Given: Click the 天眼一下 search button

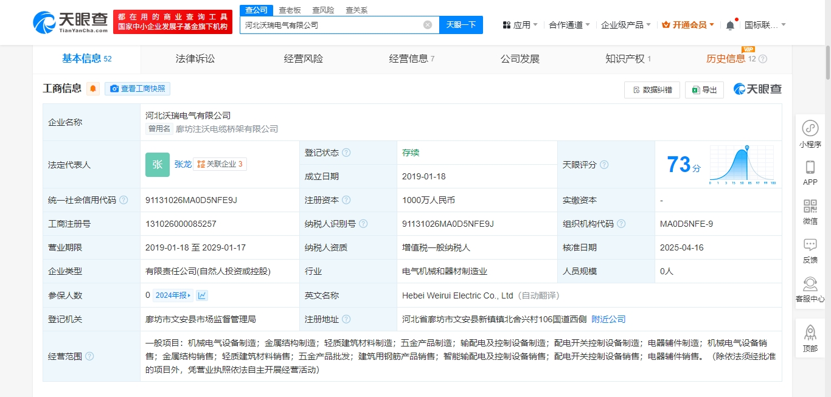Looking at the screenshot, I should click(461, 25).
